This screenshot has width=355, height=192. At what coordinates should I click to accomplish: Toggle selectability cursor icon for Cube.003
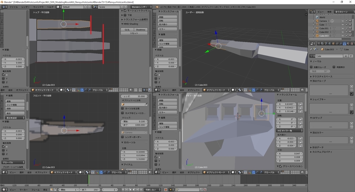pos(347,36)
